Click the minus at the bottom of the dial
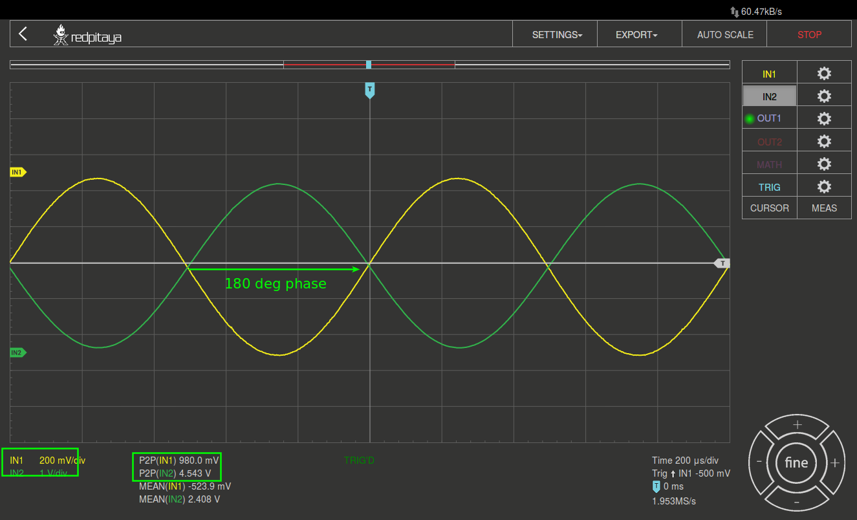The width and height of the screenshot is (857, 520). pyautogui.click(x=797, y=502)
